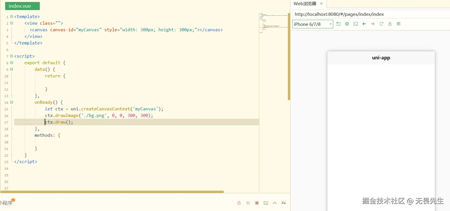
Task: Collapse the script tag fold marker
Action: click(x=12, y=56)
